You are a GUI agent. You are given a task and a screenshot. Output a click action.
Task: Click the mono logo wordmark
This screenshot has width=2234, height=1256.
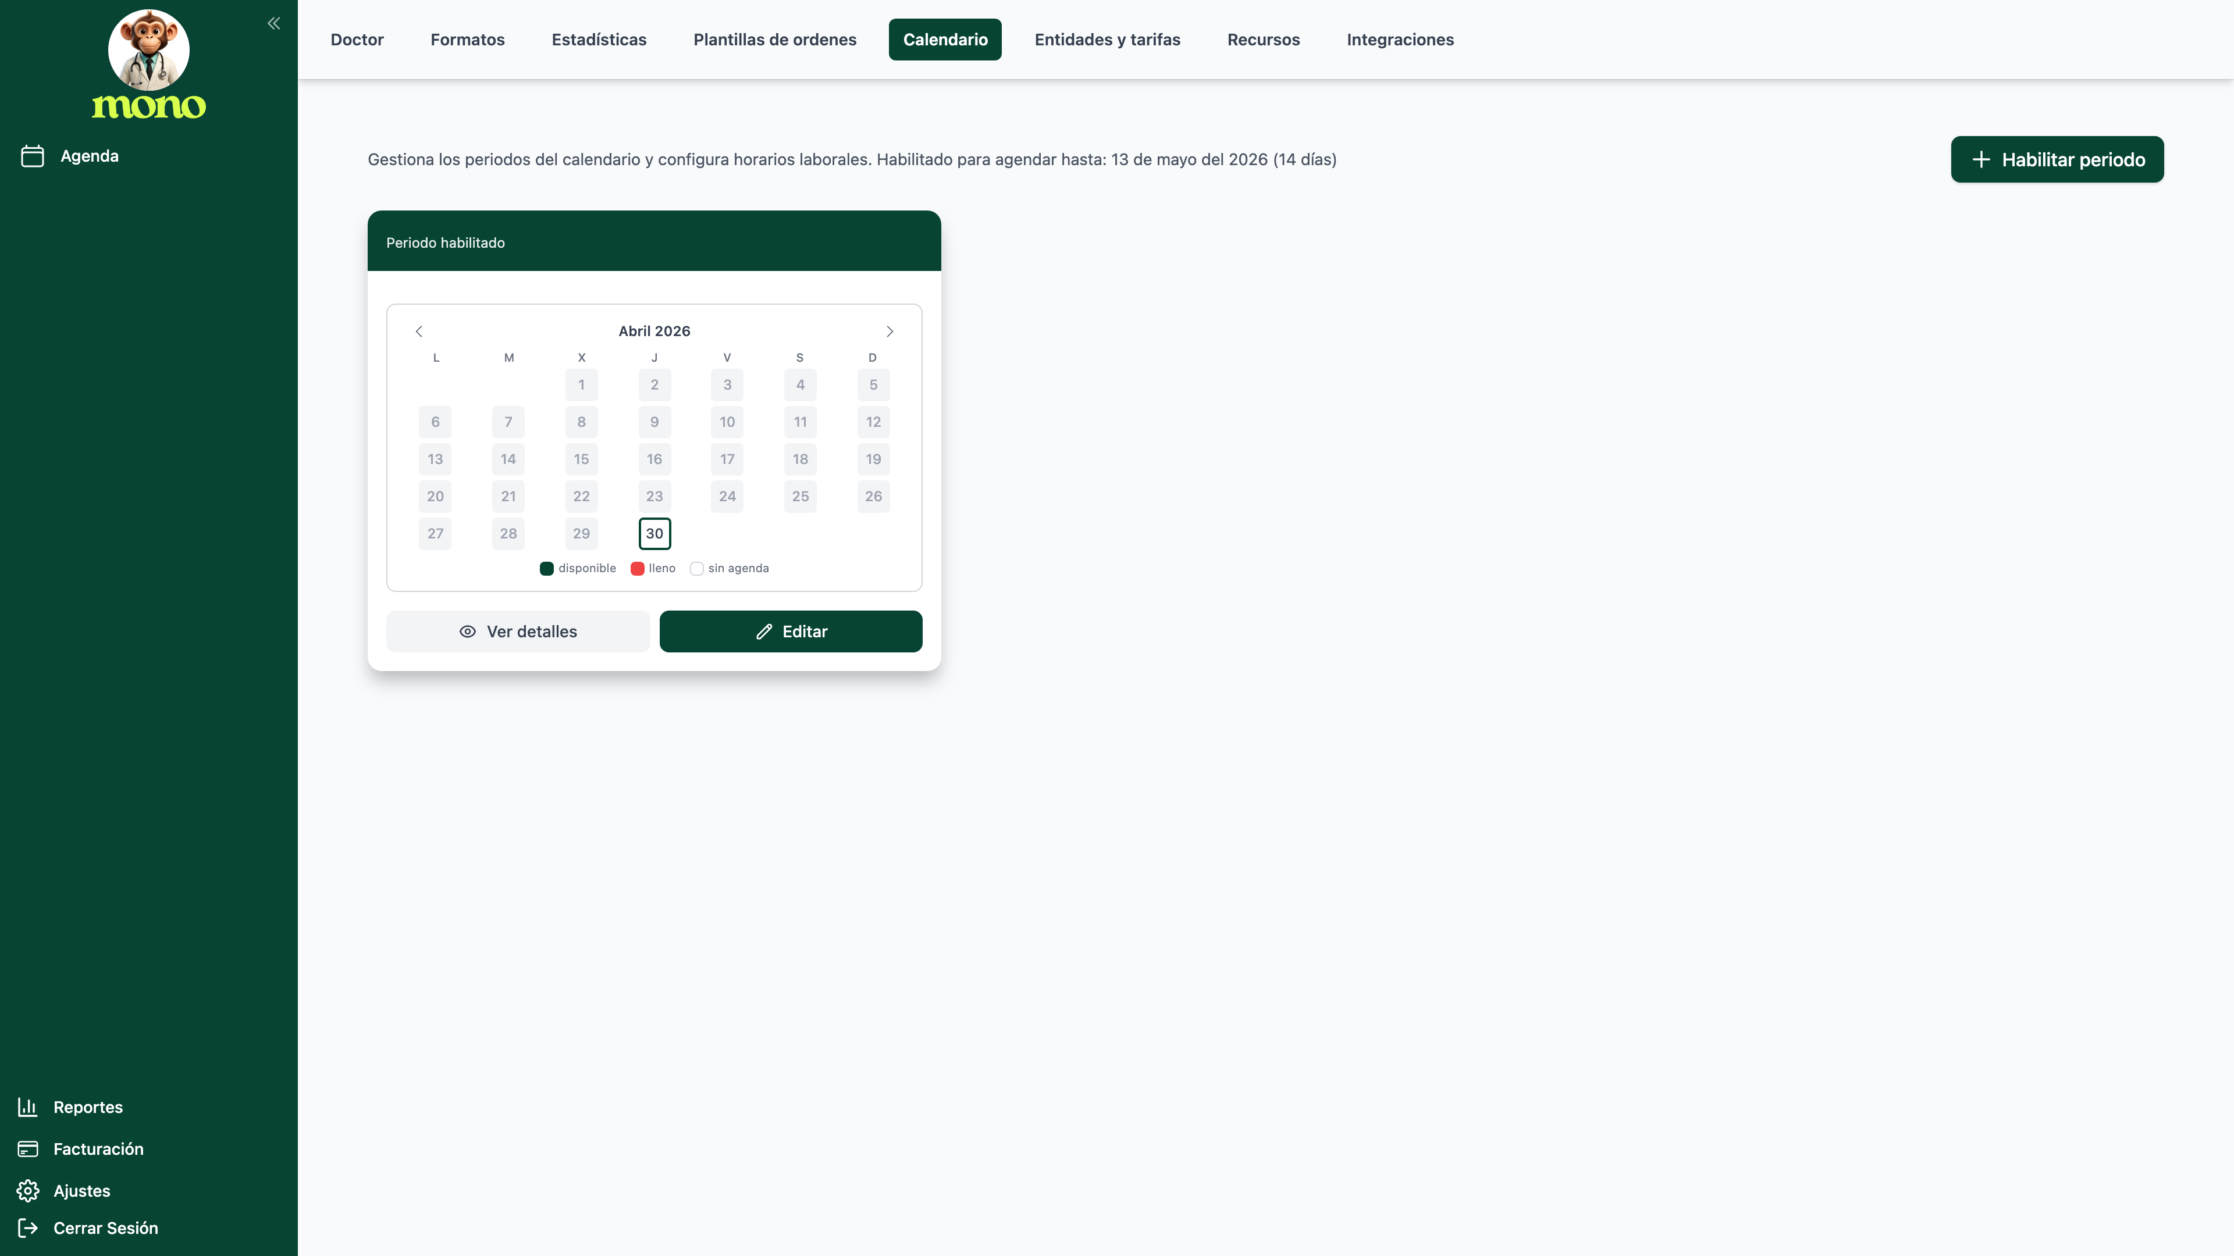tap(149, 106)
